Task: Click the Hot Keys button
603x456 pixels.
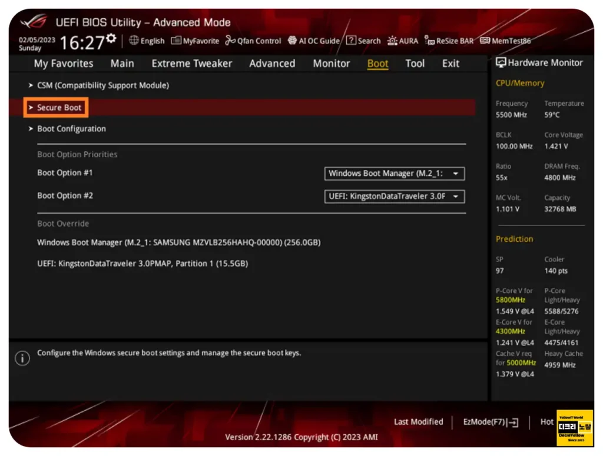Action: click(x=547, y=422)
